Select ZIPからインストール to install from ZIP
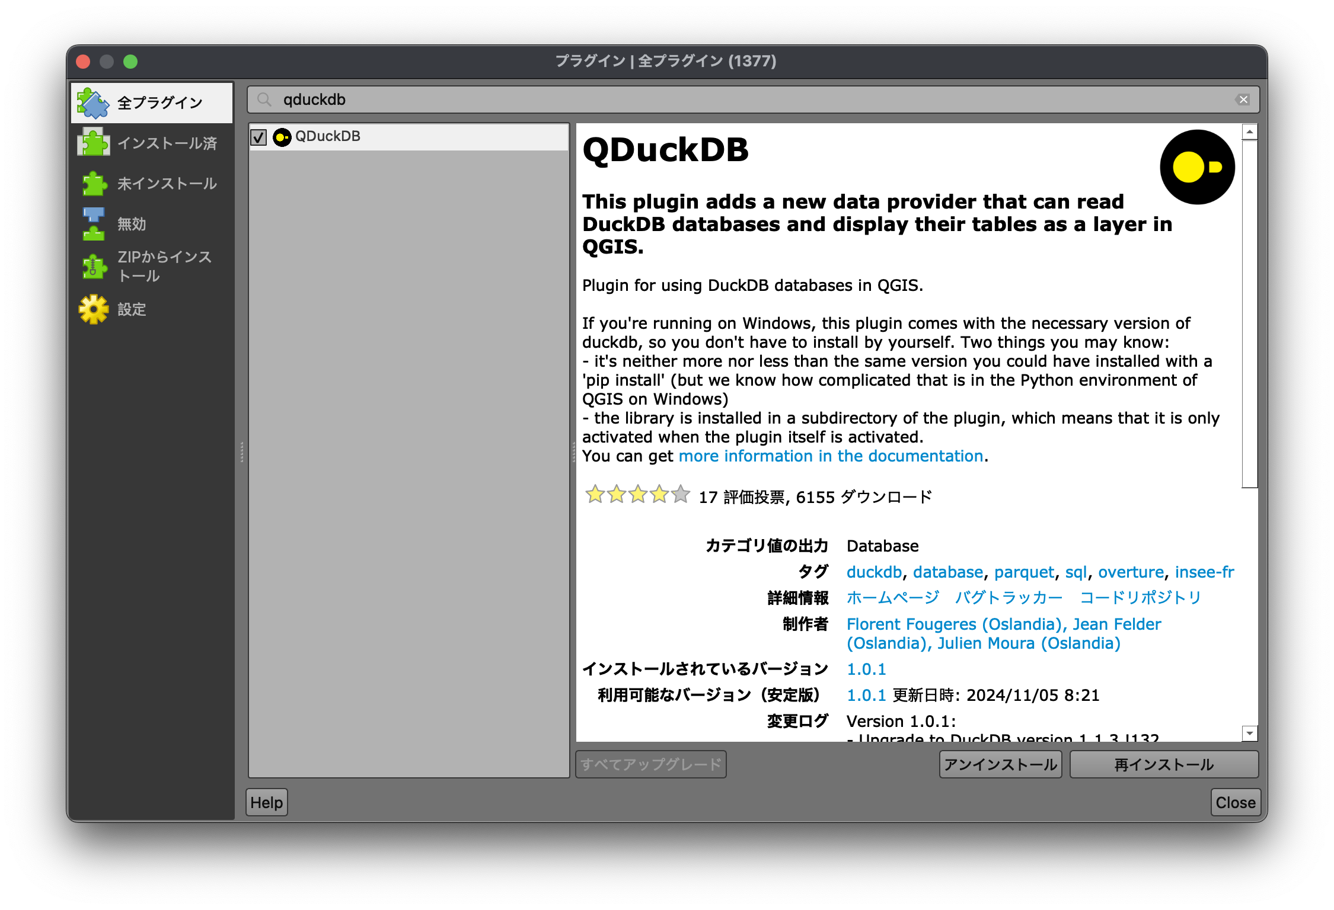This screenshot has height=910, width=1334. coord(151,266)
